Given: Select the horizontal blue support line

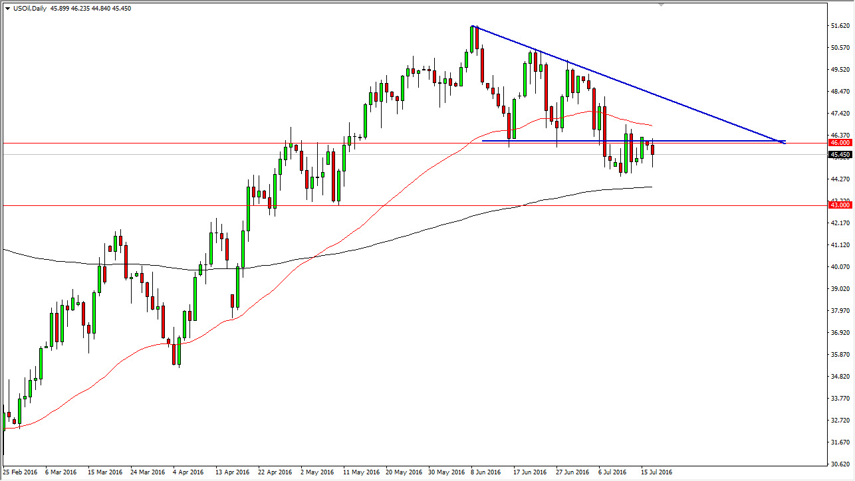Looking at the screenshot, I should pyautogui.click(x=634, y=141).
